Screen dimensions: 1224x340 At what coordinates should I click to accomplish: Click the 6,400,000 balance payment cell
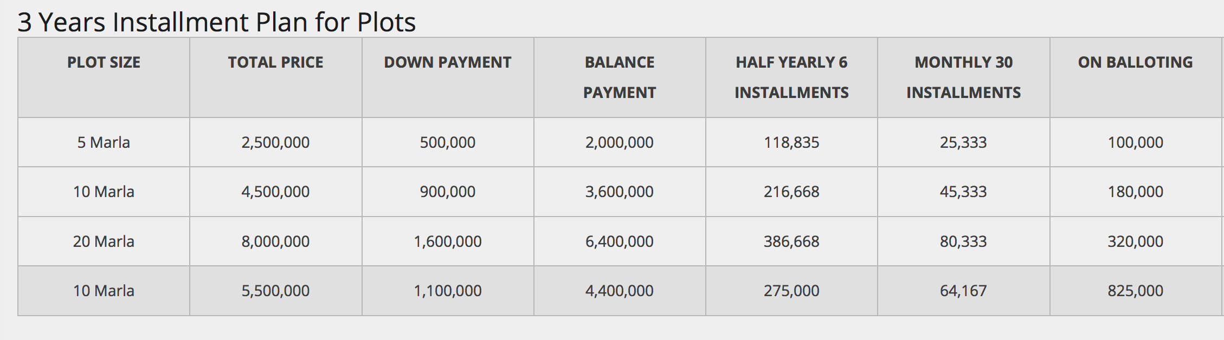click(x=620, y=241)
